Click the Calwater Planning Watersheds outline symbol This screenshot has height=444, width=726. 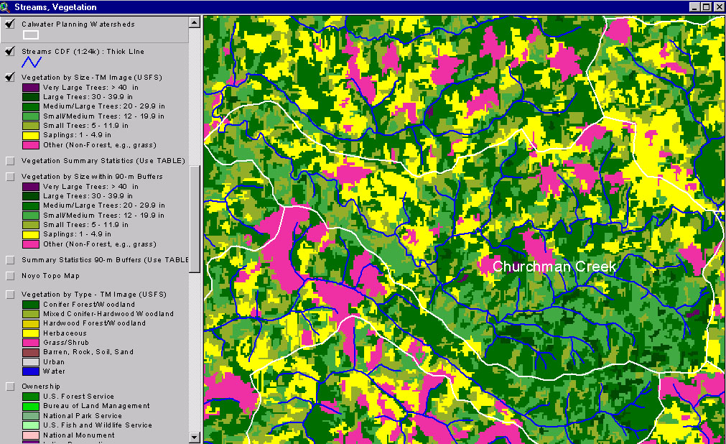point(31,35)
